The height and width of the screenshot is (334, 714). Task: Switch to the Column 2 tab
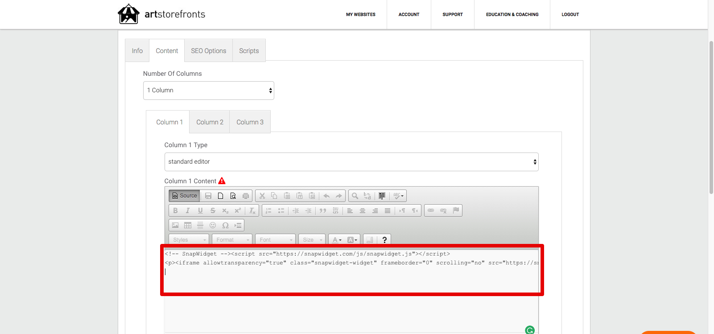coord(210,122)
